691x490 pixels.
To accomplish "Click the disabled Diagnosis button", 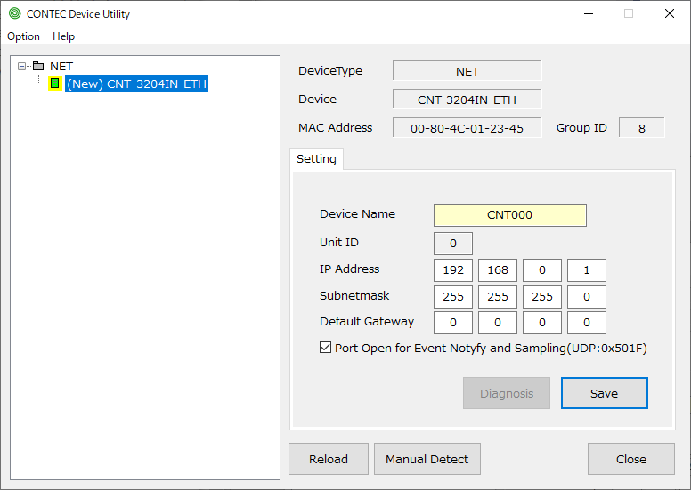I will click(x=507, y=393).
